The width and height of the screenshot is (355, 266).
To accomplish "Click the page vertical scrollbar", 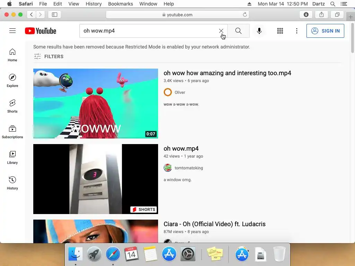I will pyautogui.click(x=353, y=38).
